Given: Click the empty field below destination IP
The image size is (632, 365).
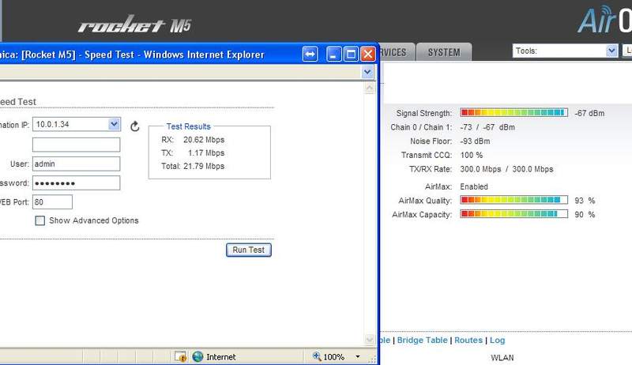Looking at the screenshot, I should coord(76,145).
